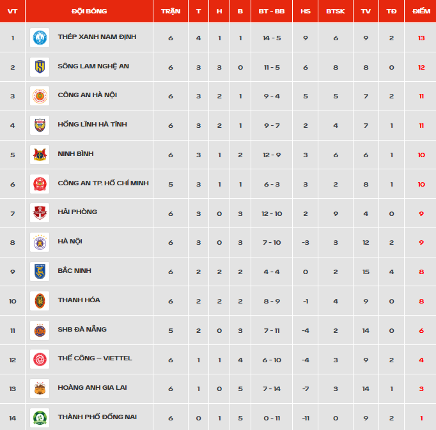
Task: Select the Hà Nội FC logo
Action: coord(40,242)
